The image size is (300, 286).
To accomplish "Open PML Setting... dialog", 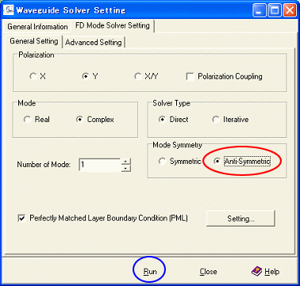I will [x=240, y=219].
